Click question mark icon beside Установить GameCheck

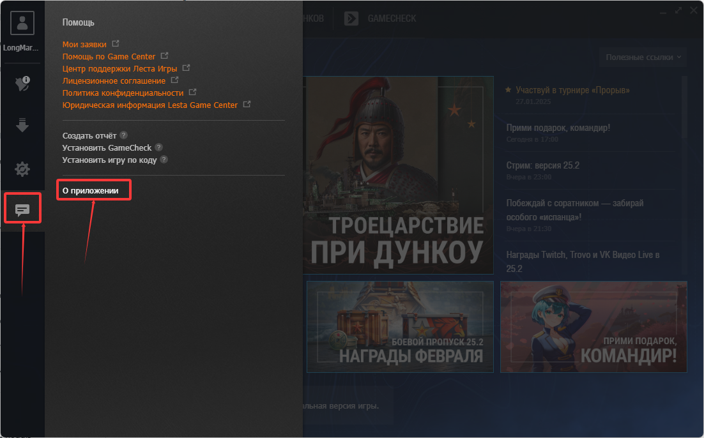click(159, 147)
